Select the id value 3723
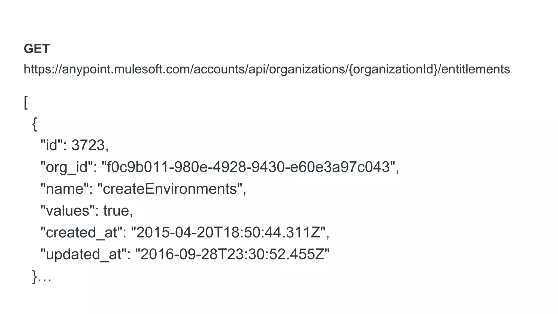558x314 pixels. pos(88,145)
